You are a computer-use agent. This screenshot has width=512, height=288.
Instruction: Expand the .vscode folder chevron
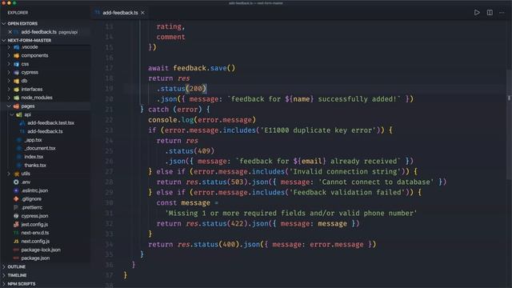pos(9,47)
